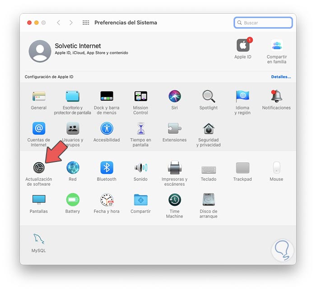Go forward with the right chevron
The height and width of the screenshot is (291, 316).
point(71,23)
